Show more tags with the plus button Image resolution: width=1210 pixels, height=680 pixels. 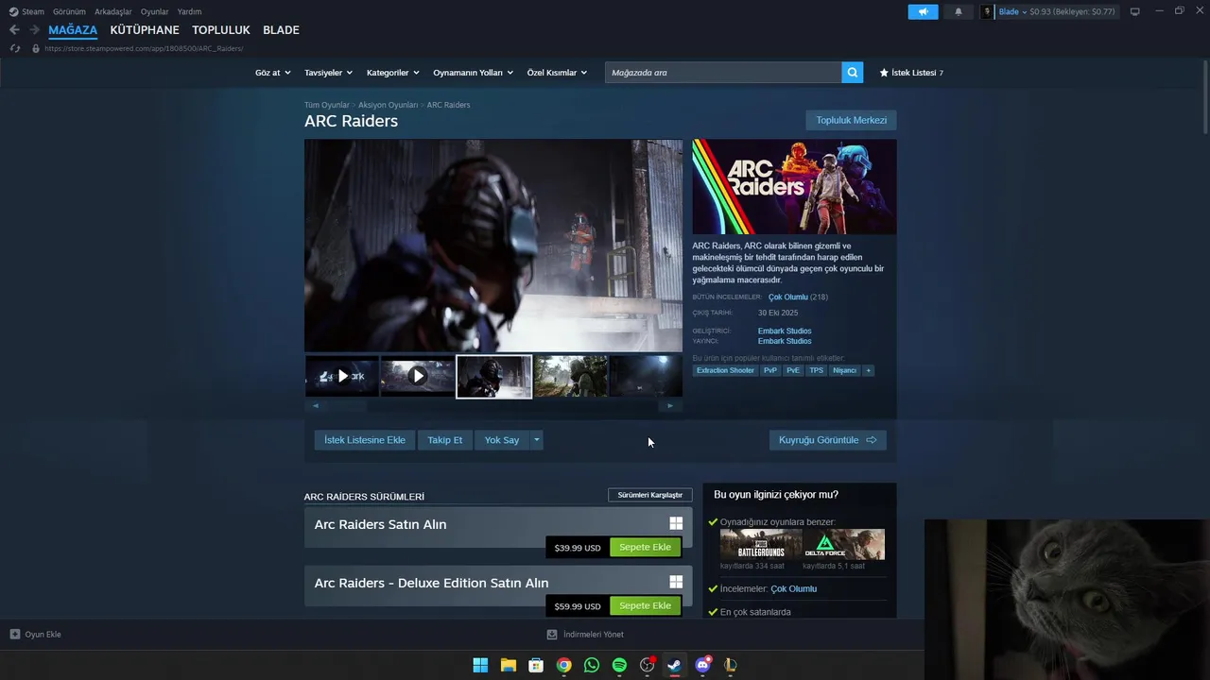pos(868,370)
